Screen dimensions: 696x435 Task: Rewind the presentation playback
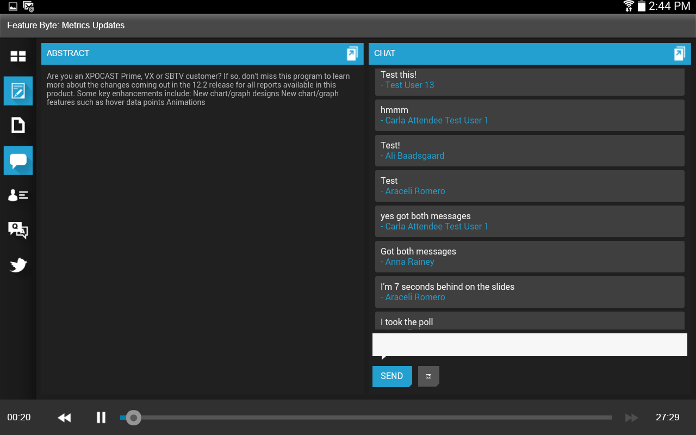point(64,418)
